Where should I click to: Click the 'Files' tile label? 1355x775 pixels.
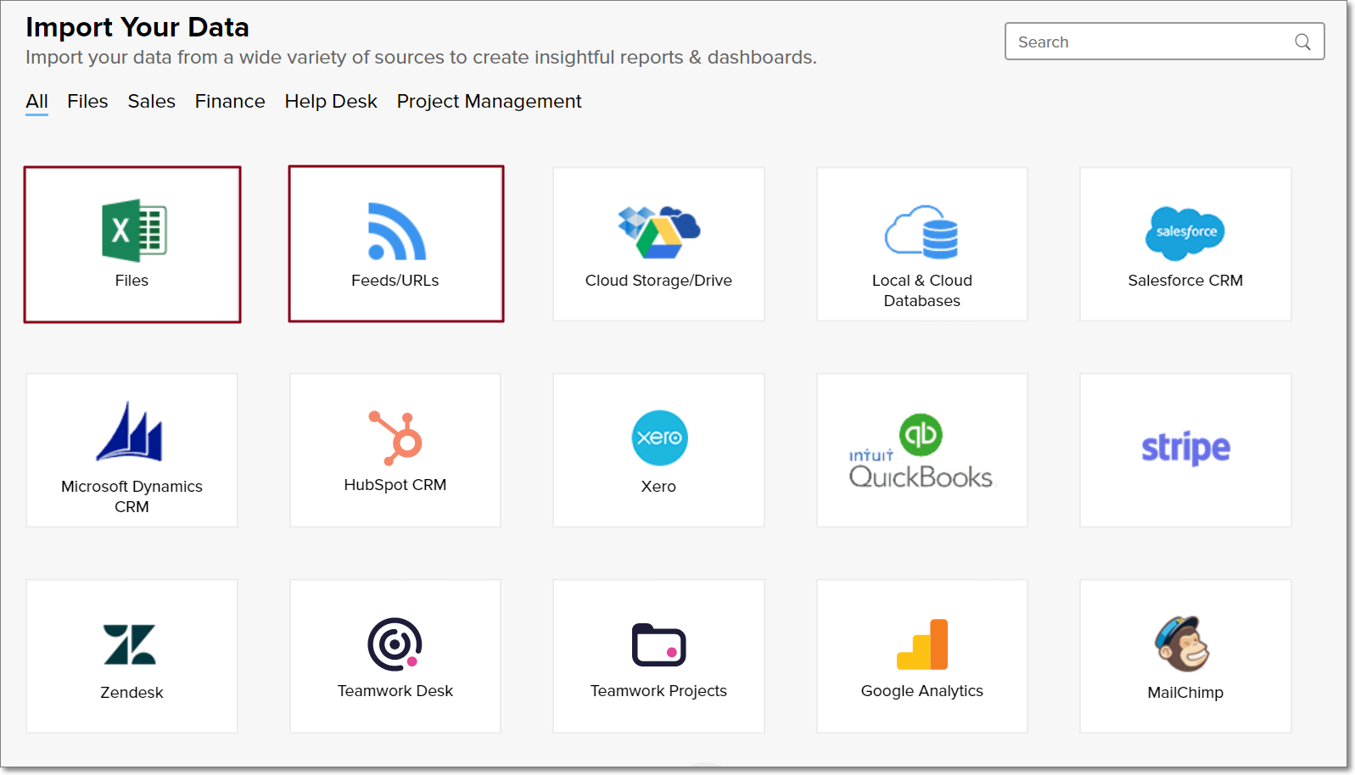132,281
